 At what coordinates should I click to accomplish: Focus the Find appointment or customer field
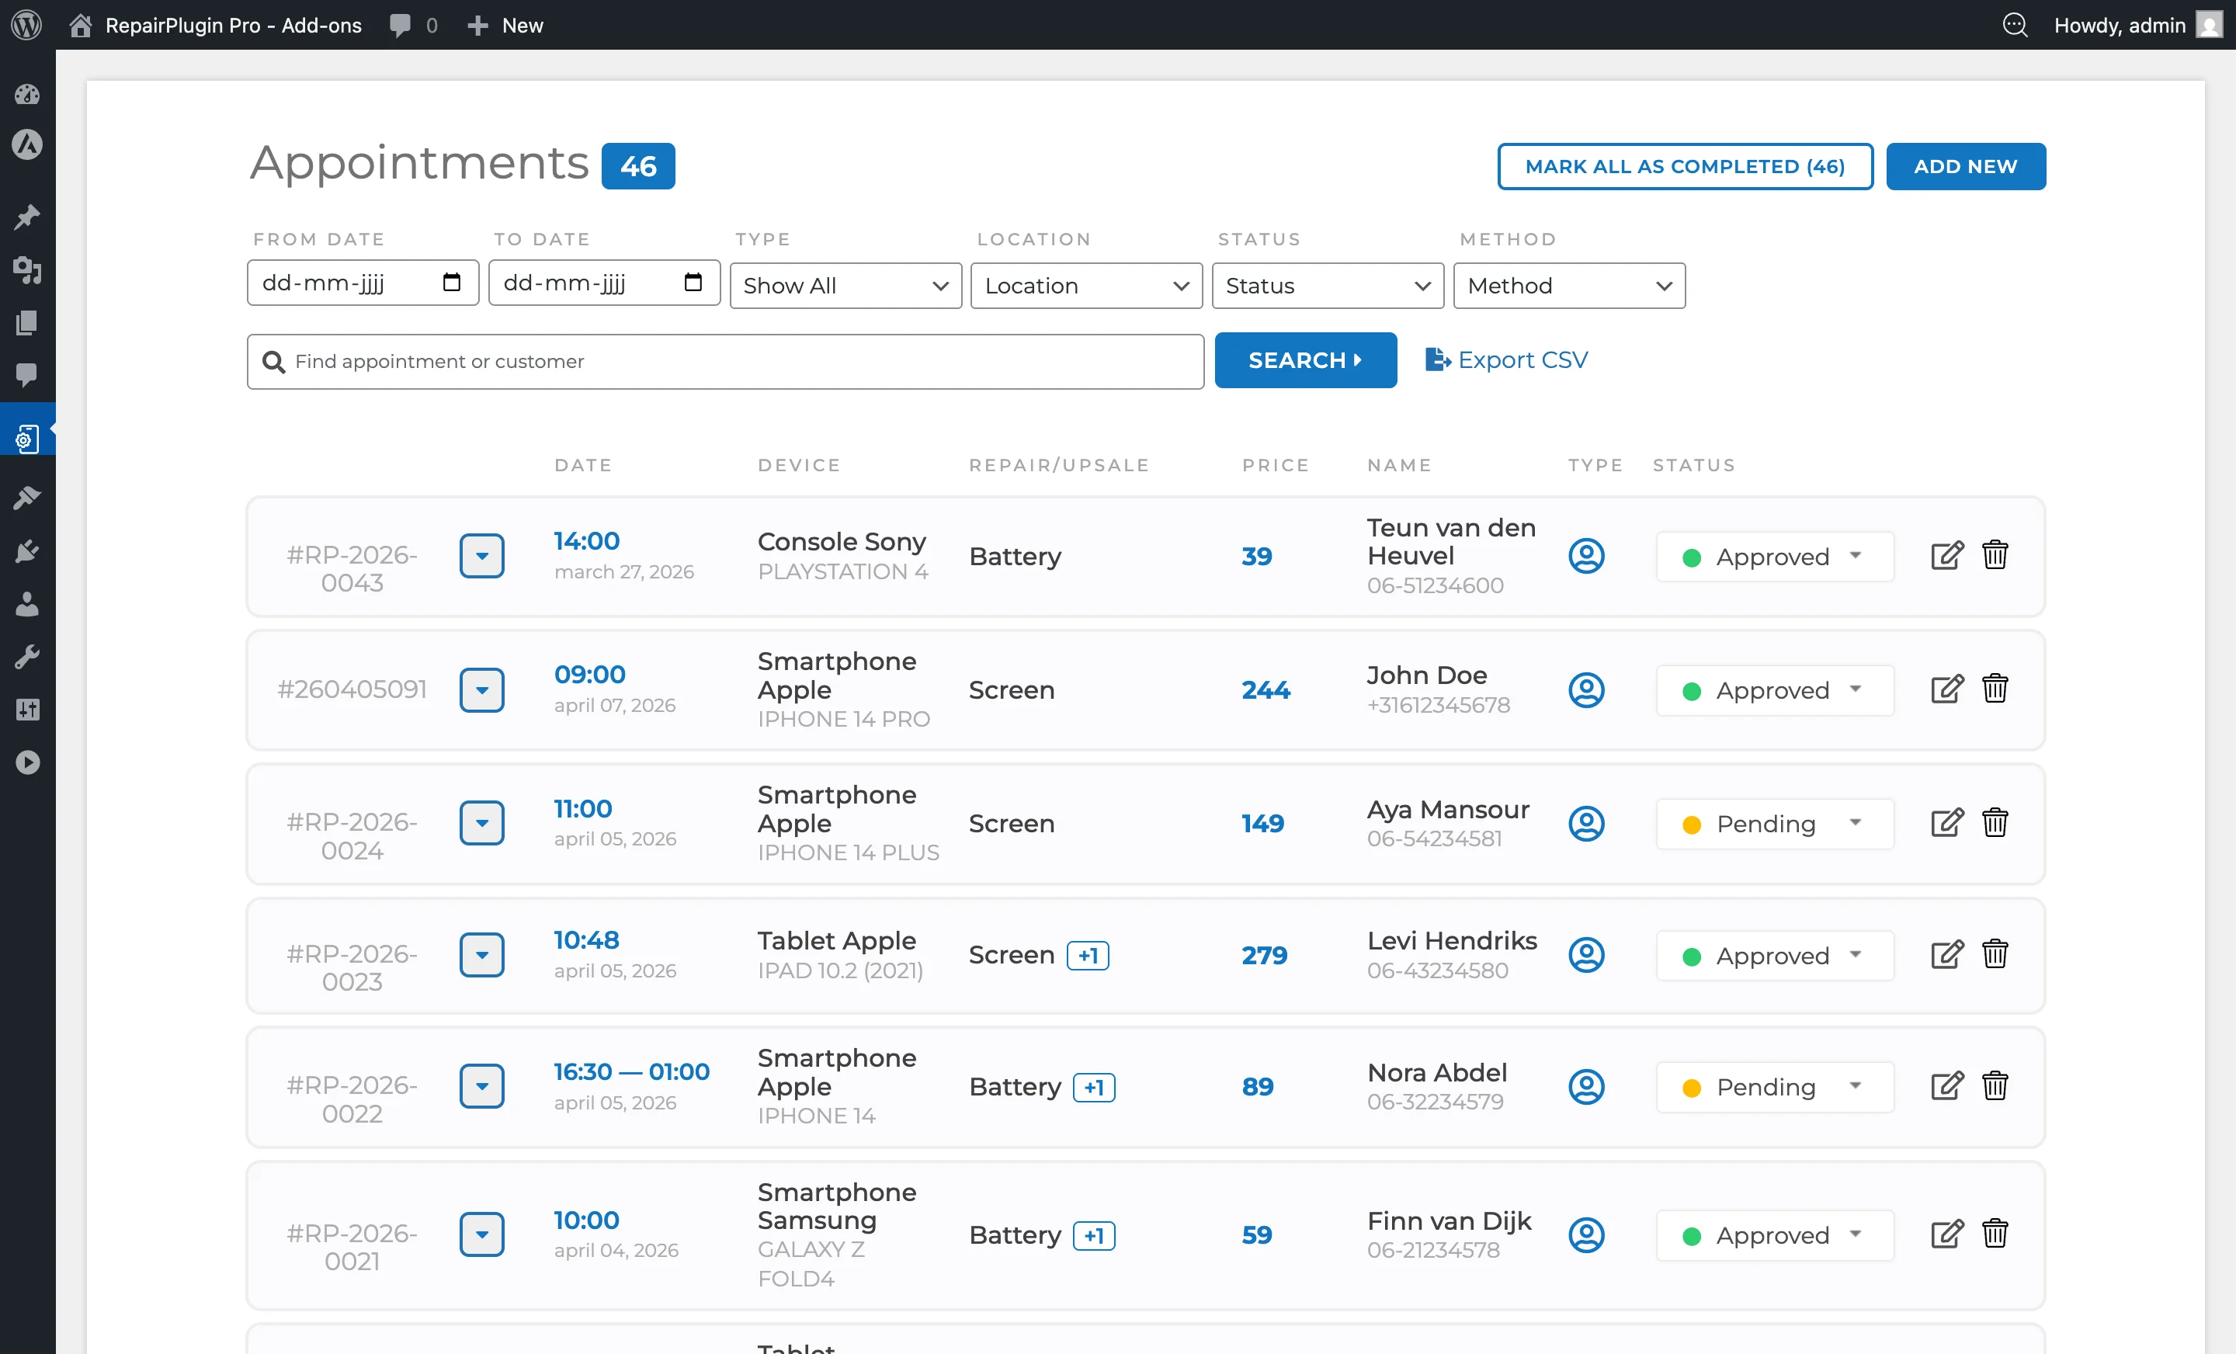pyautogui.click(x=724, y=361)
